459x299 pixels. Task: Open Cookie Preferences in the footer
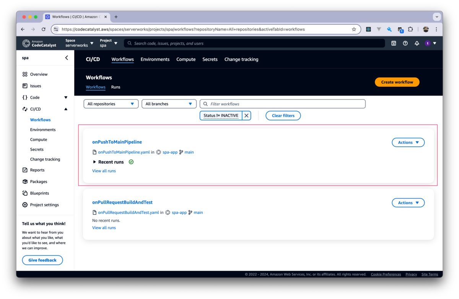point(386,274)
